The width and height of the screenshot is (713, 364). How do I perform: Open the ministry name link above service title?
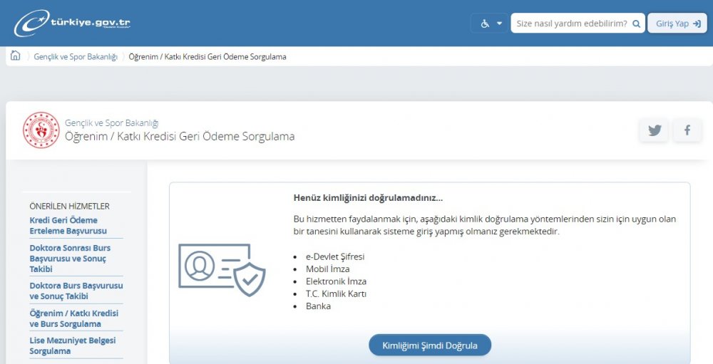tap(111, 123)
